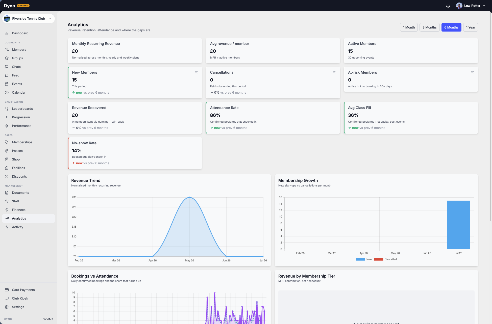Click the Performance lightning bolt icon
Image resolution: width=492 pixels, height=324 pixels.
pos(7,126)
